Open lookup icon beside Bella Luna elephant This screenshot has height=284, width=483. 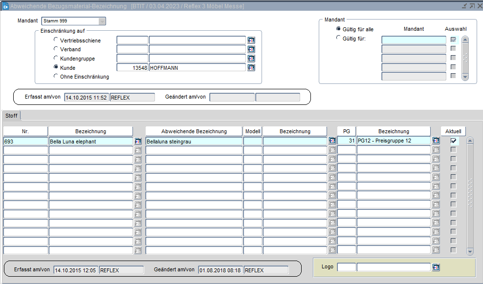pos(138,141)
